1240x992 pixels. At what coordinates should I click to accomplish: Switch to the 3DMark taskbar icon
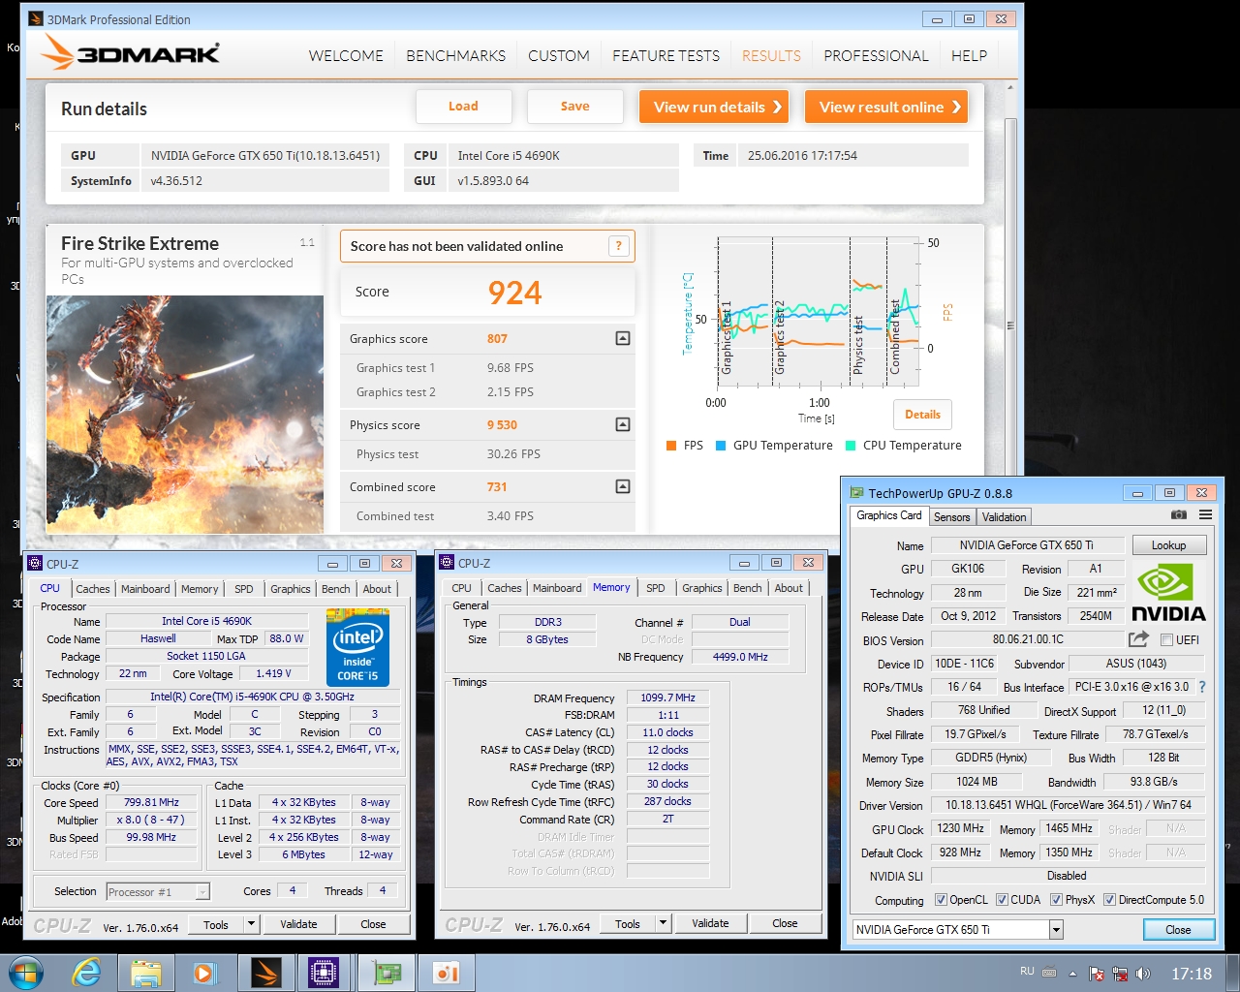[265, 973]
